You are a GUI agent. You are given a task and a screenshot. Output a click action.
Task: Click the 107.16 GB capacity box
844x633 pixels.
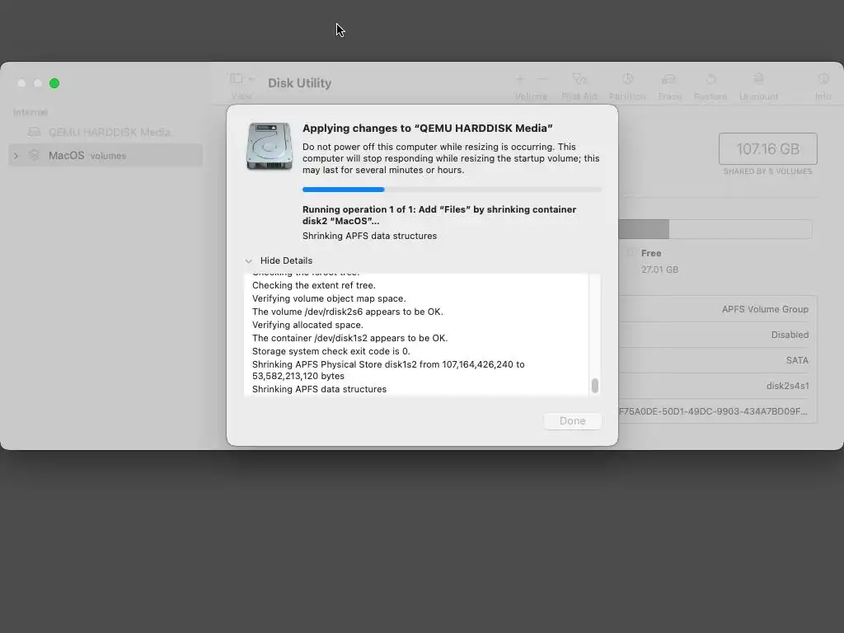coord(767,148)
